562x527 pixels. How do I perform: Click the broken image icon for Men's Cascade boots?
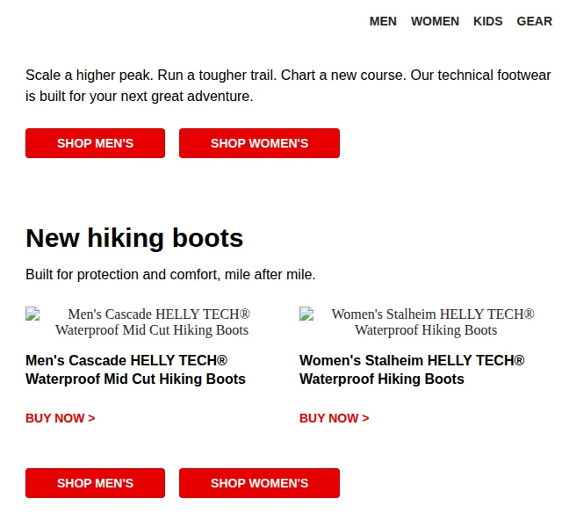tap(32, 314)
